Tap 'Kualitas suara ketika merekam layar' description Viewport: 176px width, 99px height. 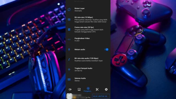click(89, 61)
